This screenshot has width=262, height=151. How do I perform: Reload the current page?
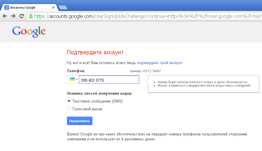(x=21, y=16)
